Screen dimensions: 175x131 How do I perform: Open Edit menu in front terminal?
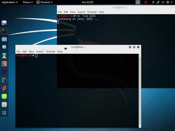tap(24, 52)
